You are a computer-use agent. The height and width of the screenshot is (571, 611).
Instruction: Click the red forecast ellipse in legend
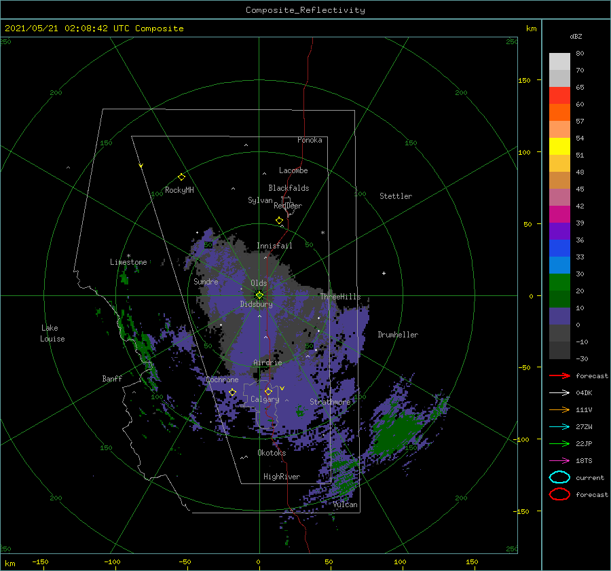[559, 494]
